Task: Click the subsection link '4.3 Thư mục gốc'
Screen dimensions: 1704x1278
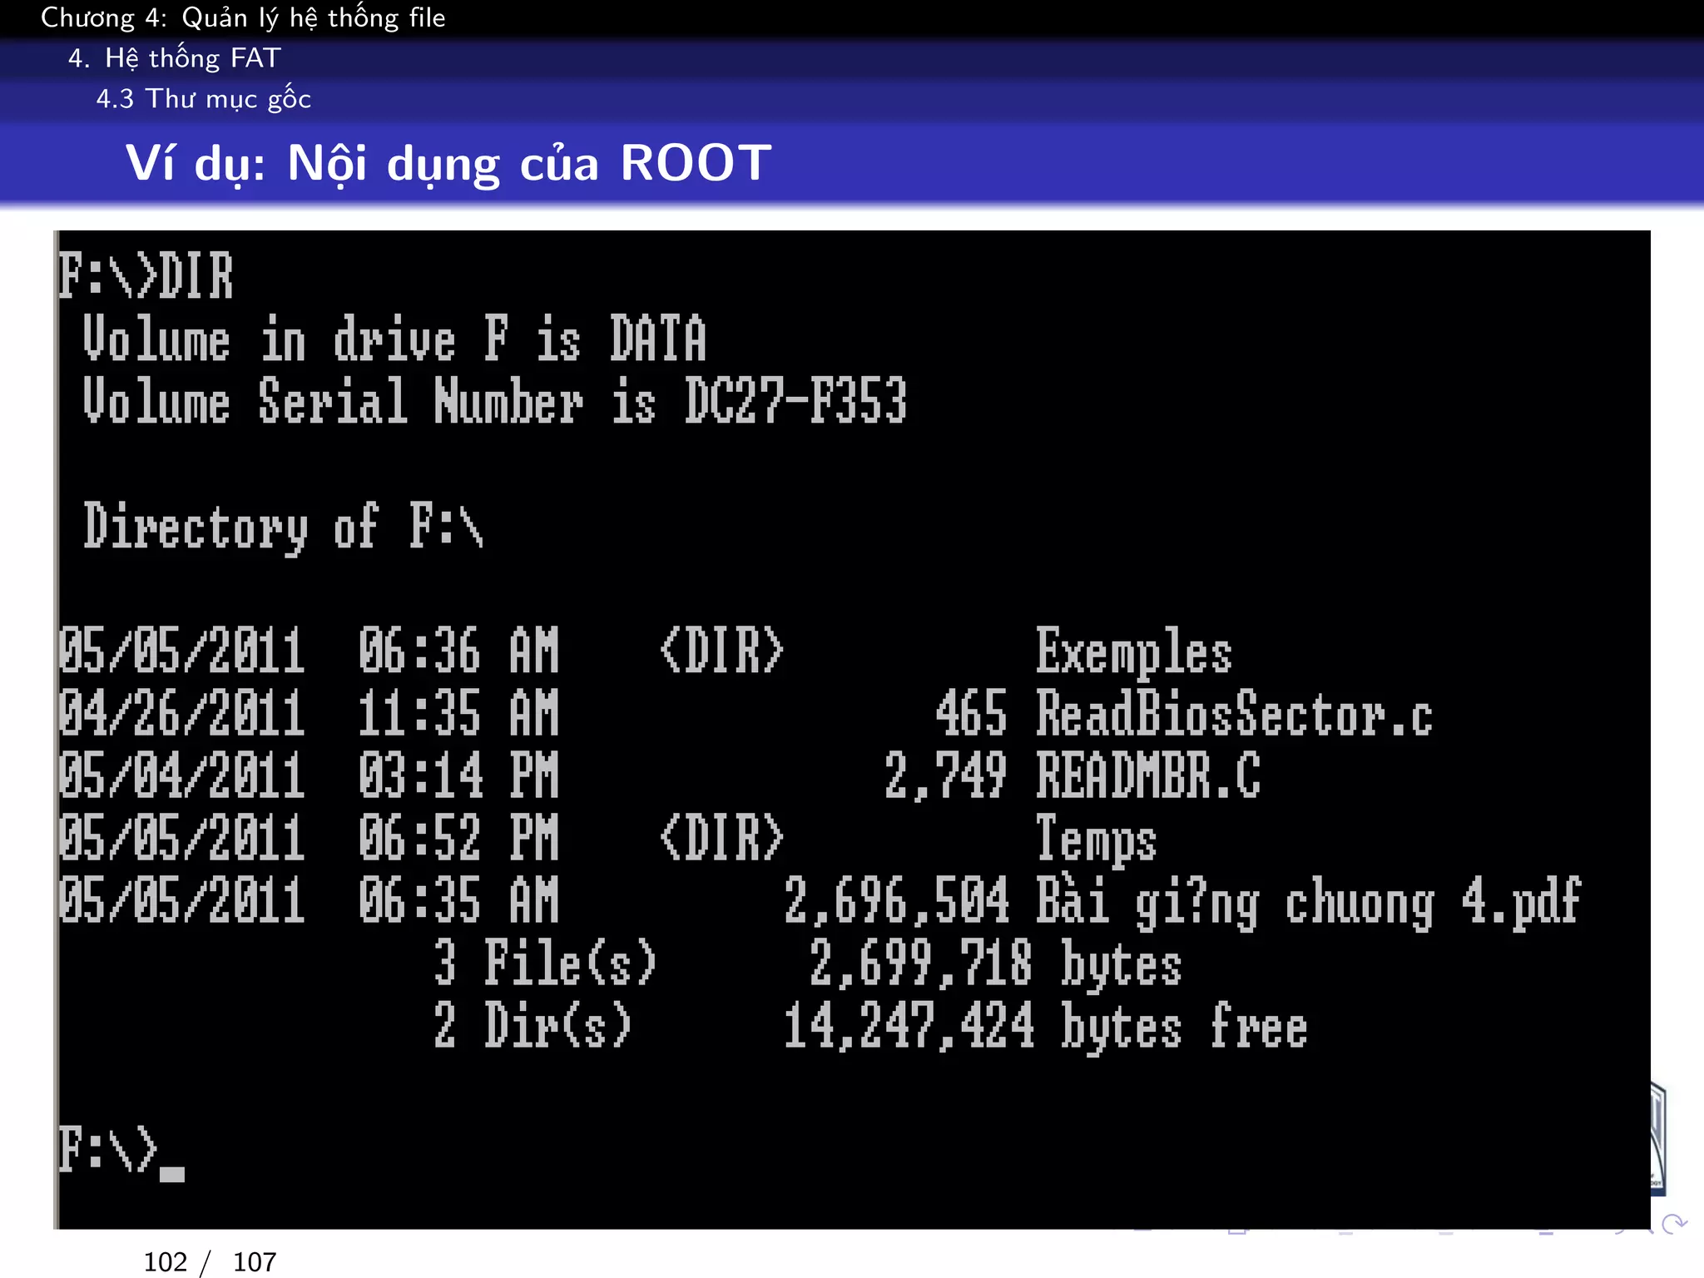Action: 204,99
